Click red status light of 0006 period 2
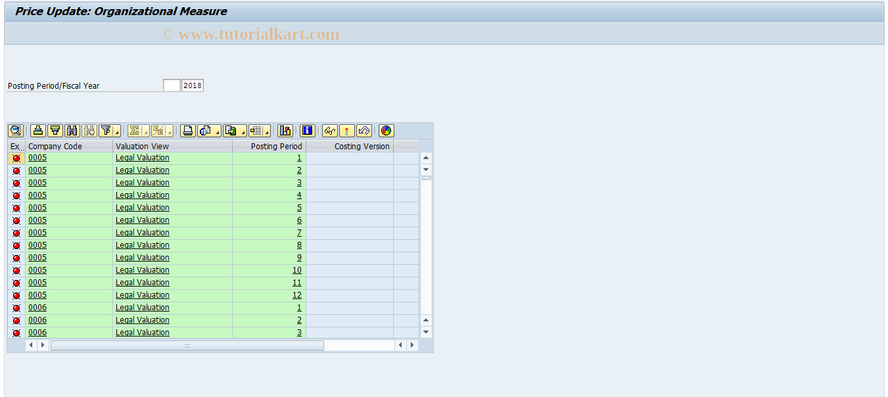 tap(16, 321)
